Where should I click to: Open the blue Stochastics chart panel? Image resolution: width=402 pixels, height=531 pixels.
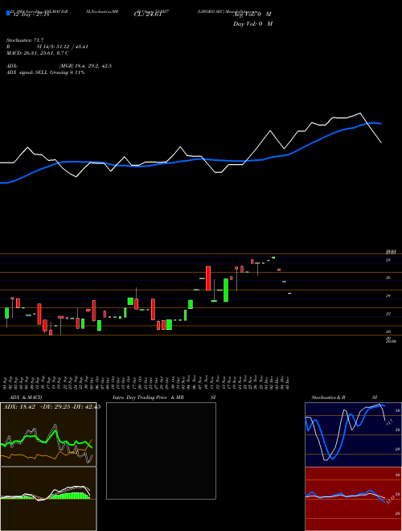point(353,434)
